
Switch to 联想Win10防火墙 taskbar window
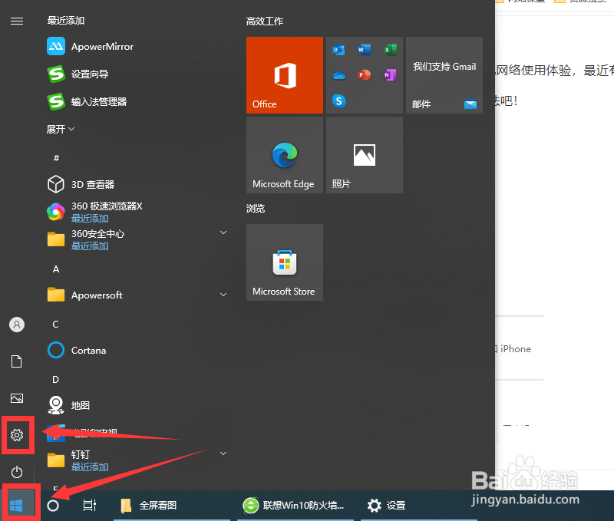pyautogui.click(x=295, y=506)
